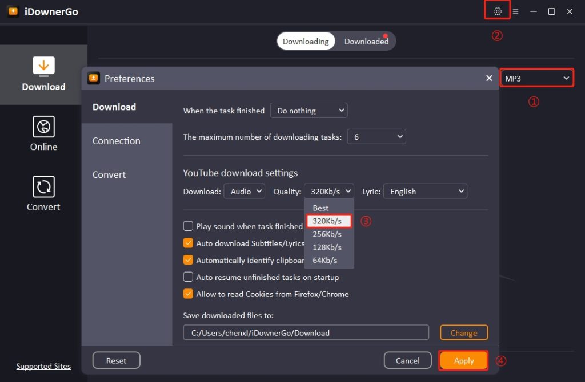
Task: Click the Apply button
Action: (x=463, y=360)
